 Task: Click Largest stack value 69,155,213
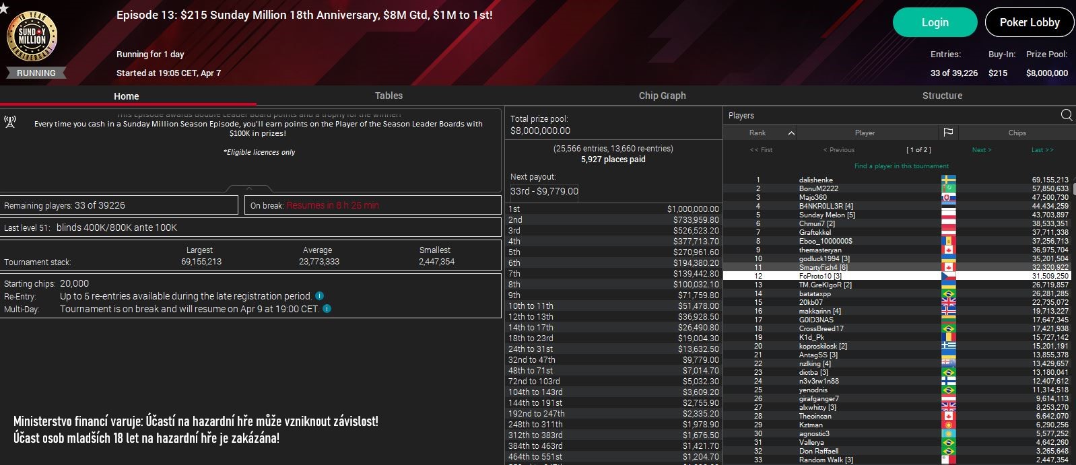[x=201, y=261]
